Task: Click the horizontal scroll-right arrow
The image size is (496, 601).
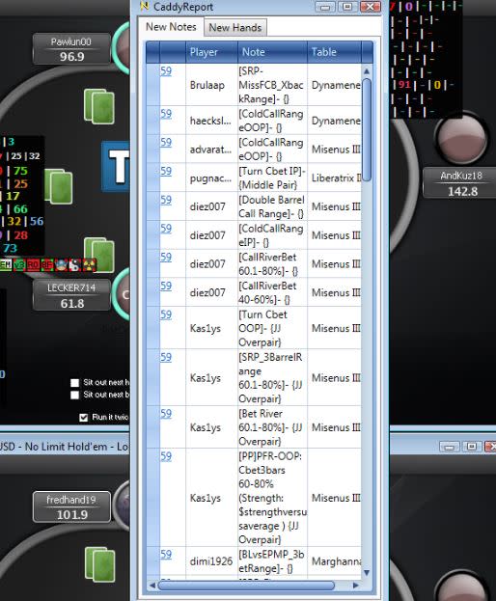Action: [x=356, y=586]
